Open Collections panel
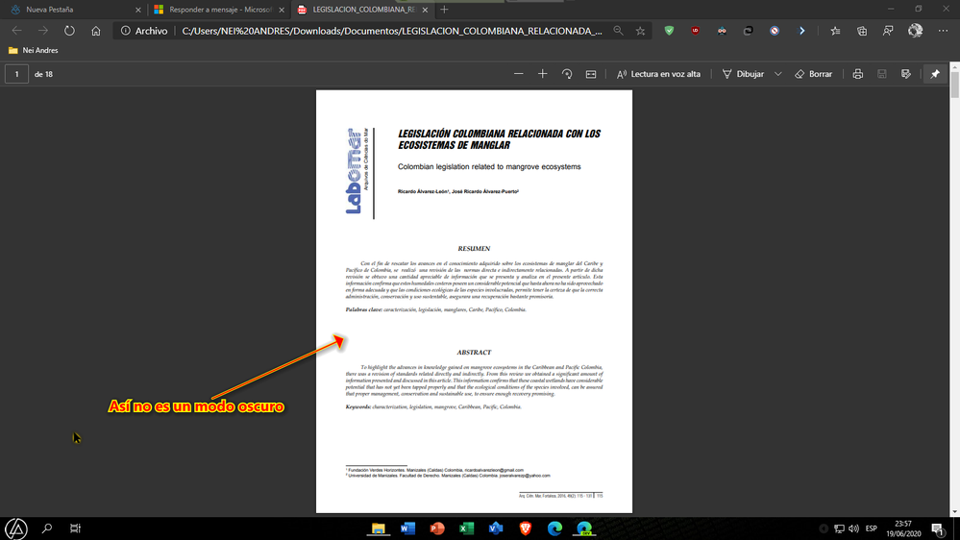Screen dimensions: 960x540 point(862,31)
